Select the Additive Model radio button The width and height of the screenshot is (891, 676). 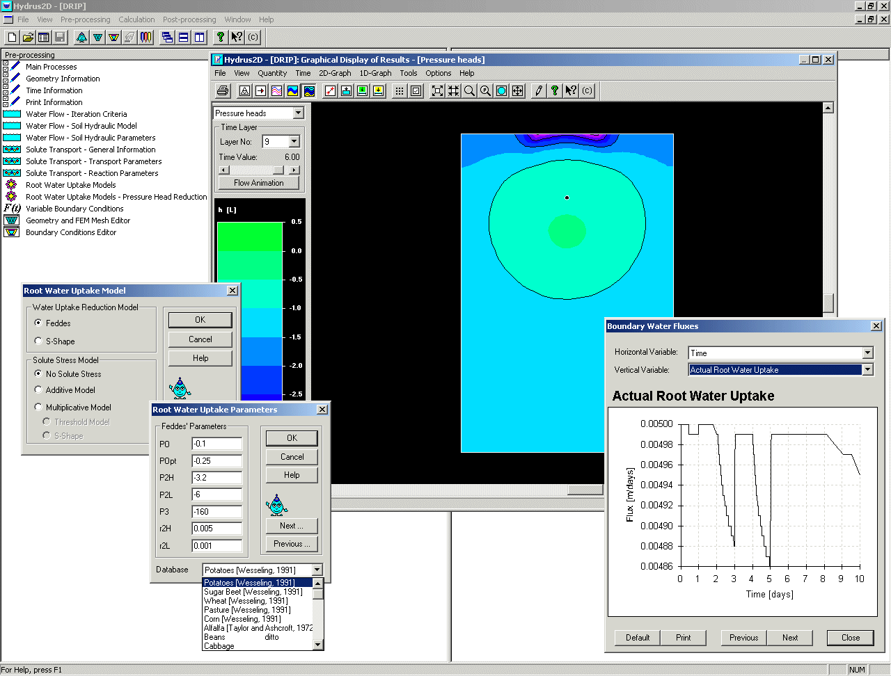[x=38, y=389]
